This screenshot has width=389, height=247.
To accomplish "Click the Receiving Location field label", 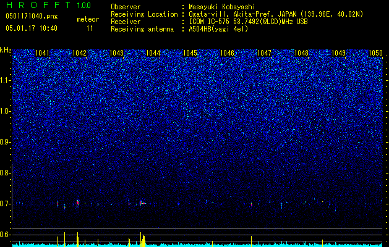I will (x=144, y=15).
